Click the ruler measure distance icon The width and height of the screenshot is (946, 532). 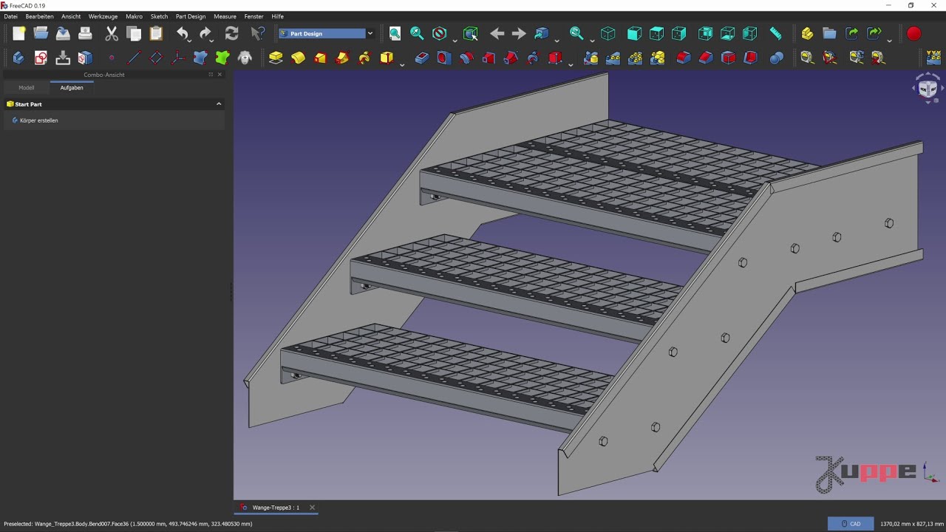775,33
